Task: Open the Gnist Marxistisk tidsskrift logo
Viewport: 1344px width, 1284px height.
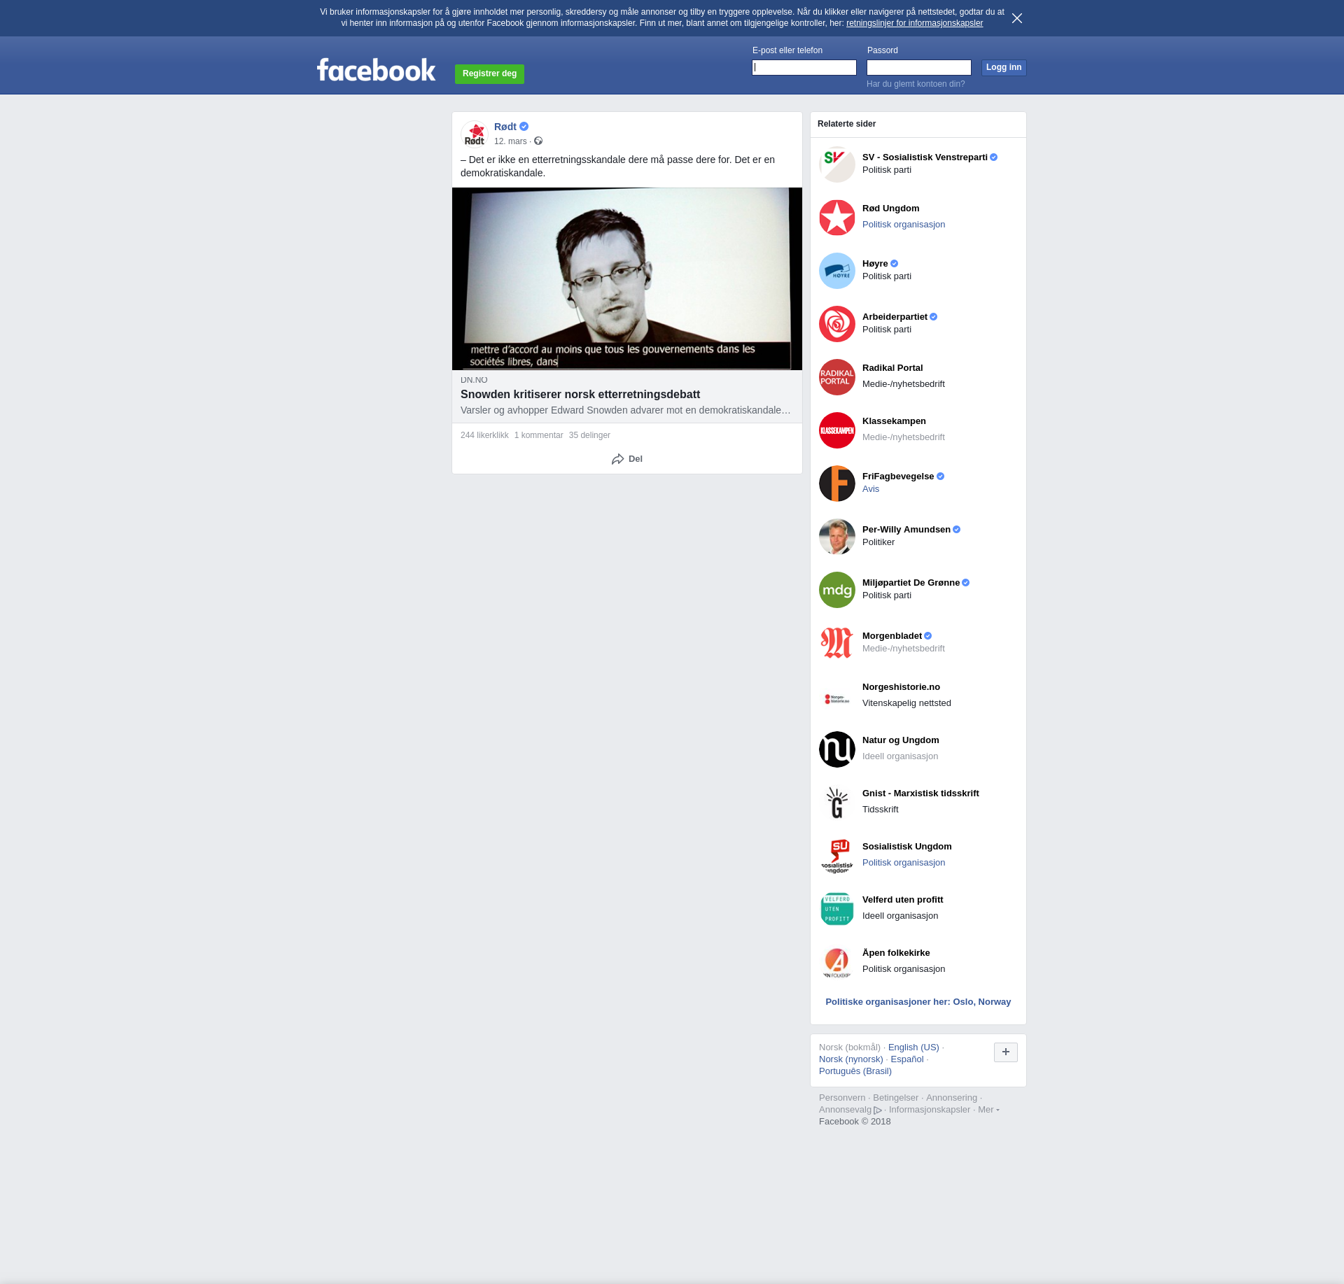Action: (x=837, y=803)
